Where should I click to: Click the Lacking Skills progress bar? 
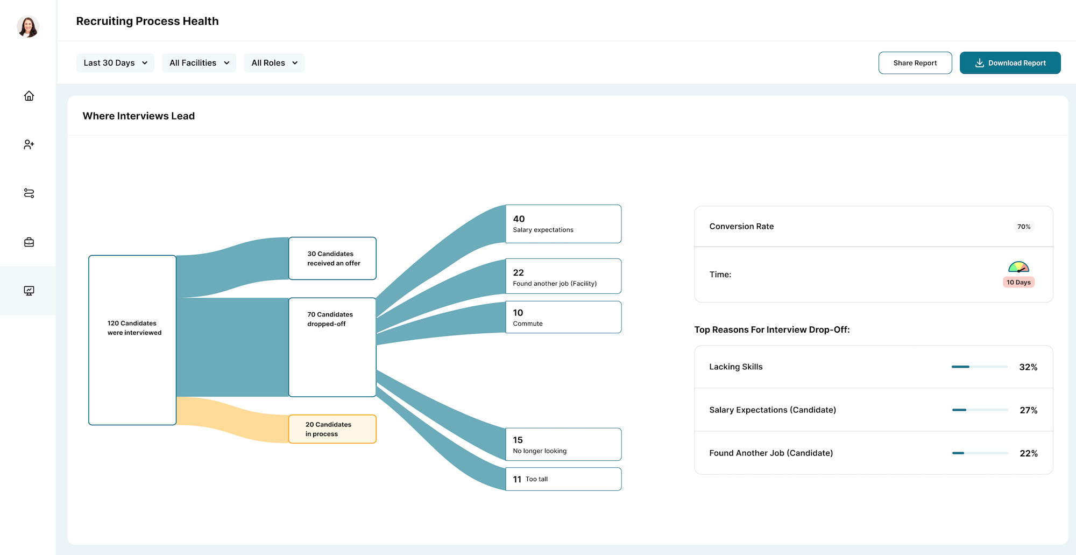[979, 367]
